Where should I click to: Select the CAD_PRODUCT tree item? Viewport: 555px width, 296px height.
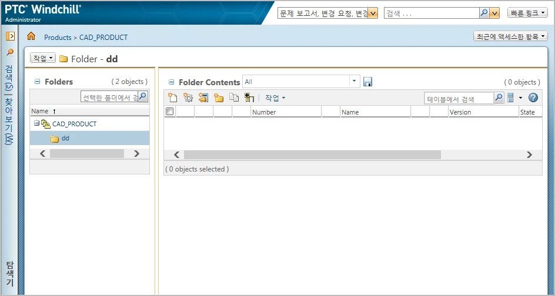point(74,124)
